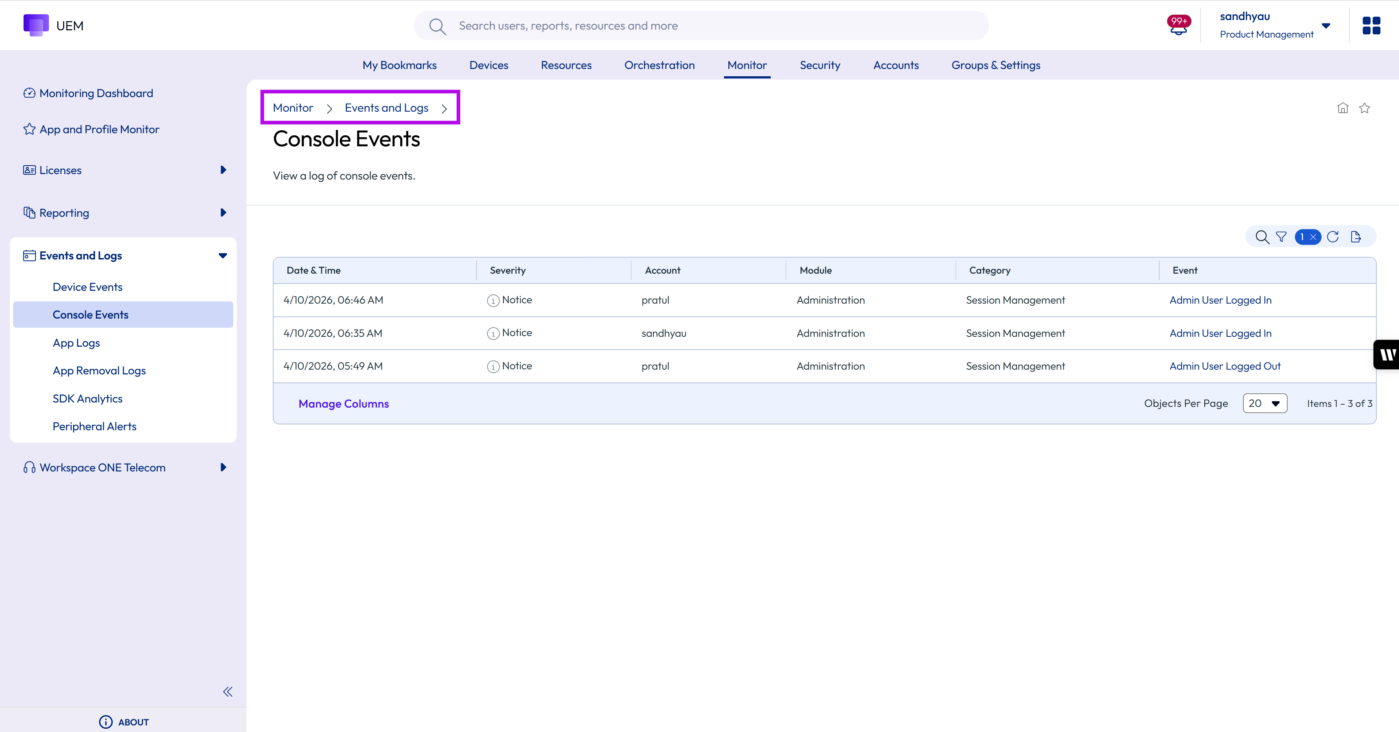The image size is (1399, 732).
Task: Sort by the Severity column header
Action: click(x=508, y=271)
